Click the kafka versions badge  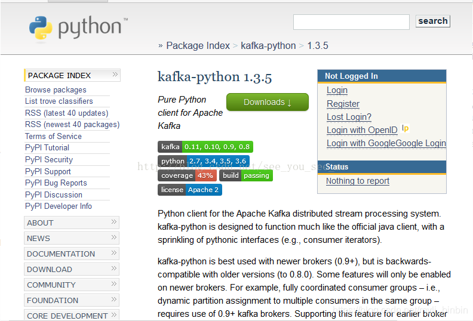(x=205, y=147)
